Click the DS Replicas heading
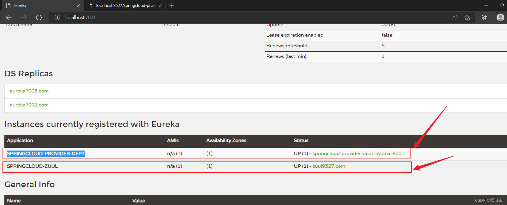The image size is (507, 205). click(29, 74)
